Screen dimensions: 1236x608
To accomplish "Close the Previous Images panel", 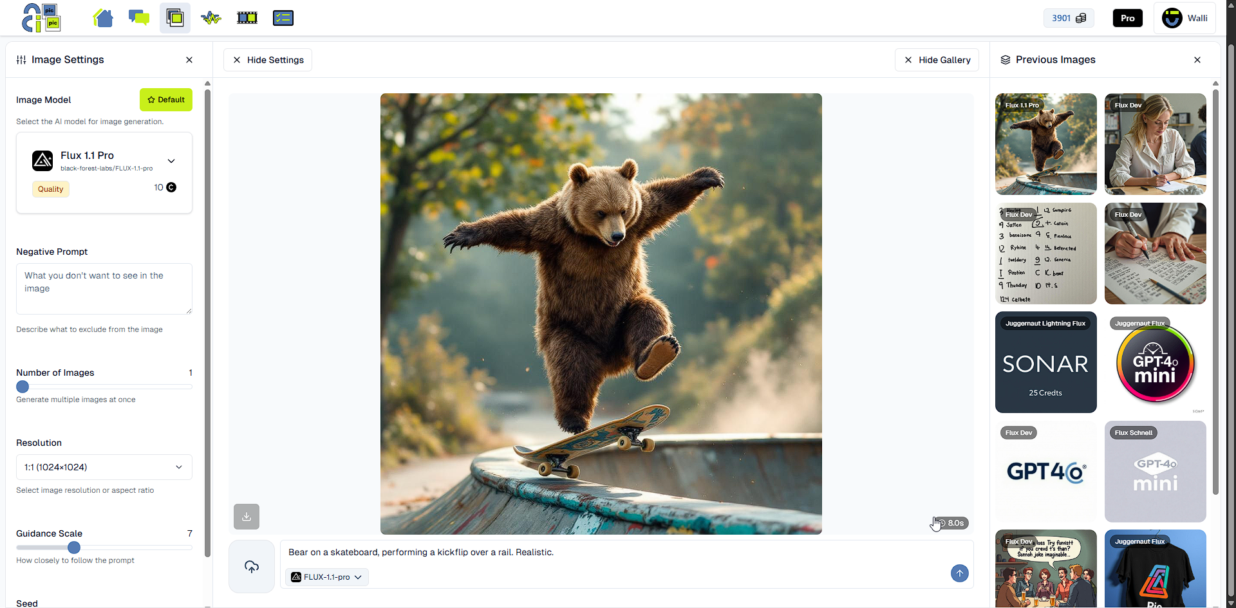I will pyautogui.click(x=1197, y=60).
